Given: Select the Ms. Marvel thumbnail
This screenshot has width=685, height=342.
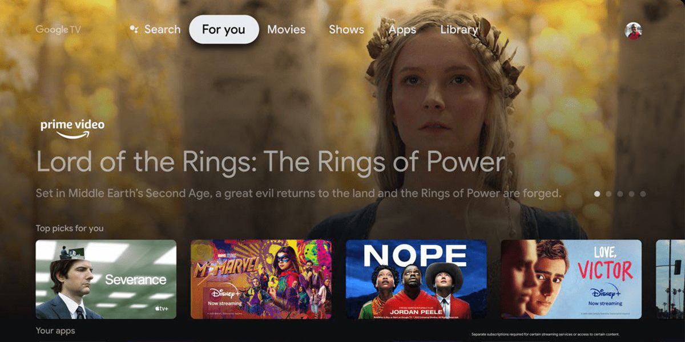Looking at the screenshot, I should point(261,279).
